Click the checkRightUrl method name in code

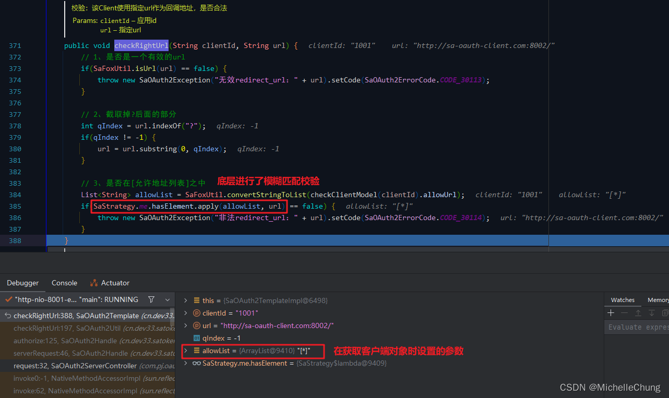point(141,45)
